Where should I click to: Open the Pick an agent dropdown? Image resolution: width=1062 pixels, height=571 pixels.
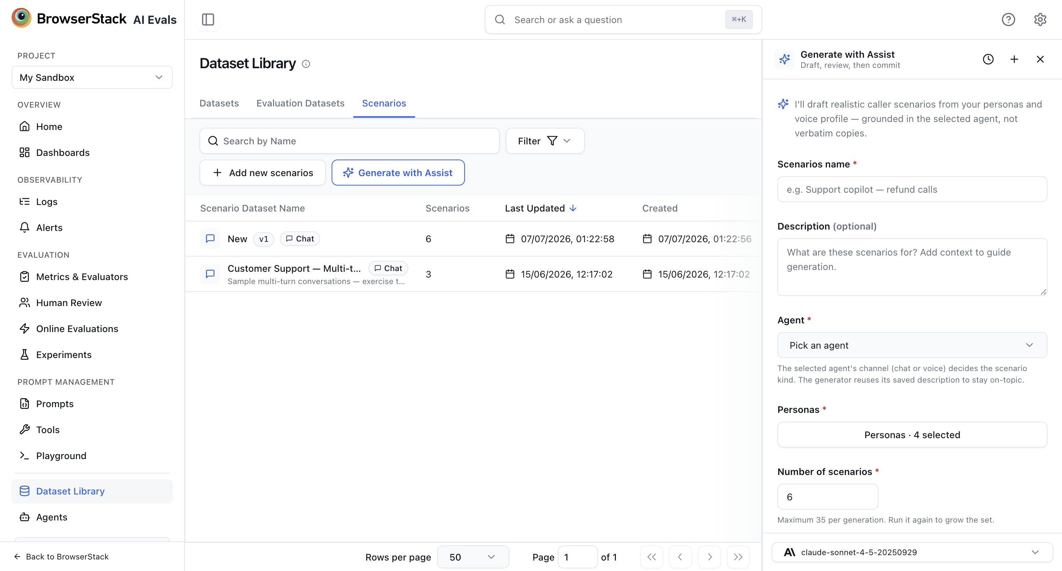(x=912, y=345)
